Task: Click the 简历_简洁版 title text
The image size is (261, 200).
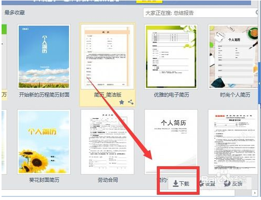Action: click(x=108, y=95)
